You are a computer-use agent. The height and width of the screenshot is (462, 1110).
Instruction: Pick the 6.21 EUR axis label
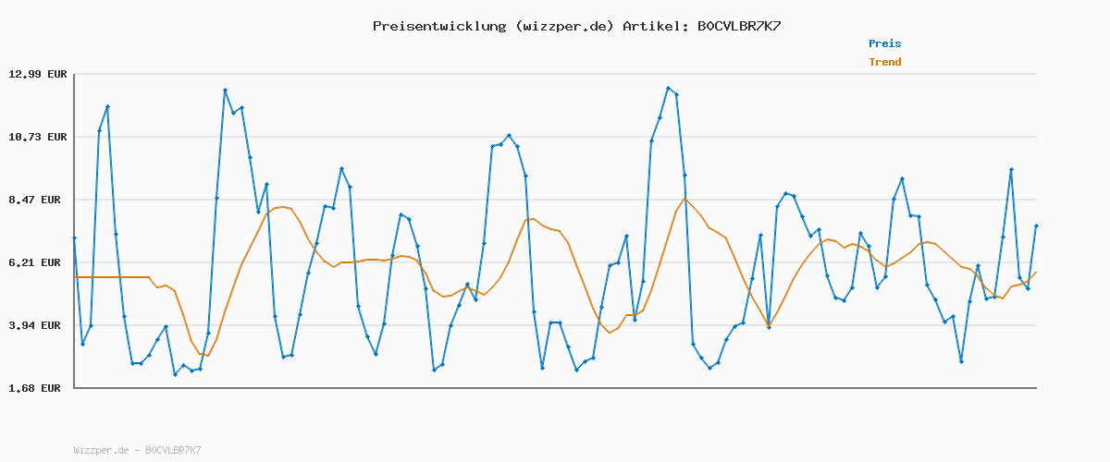tap(38, 262)
